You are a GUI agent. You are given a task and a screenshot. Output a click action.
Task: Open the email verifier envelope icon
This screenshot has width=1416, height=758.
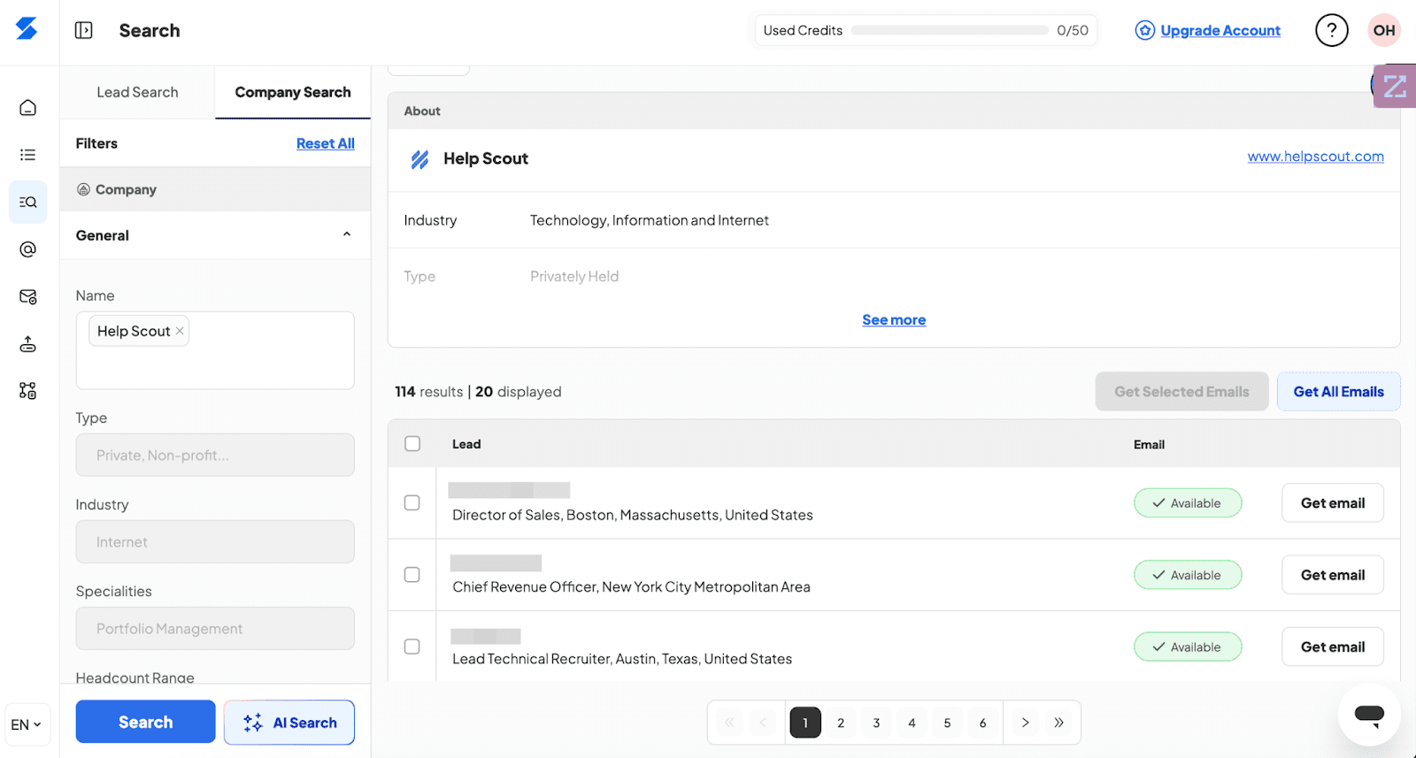[x=27, y=297]
